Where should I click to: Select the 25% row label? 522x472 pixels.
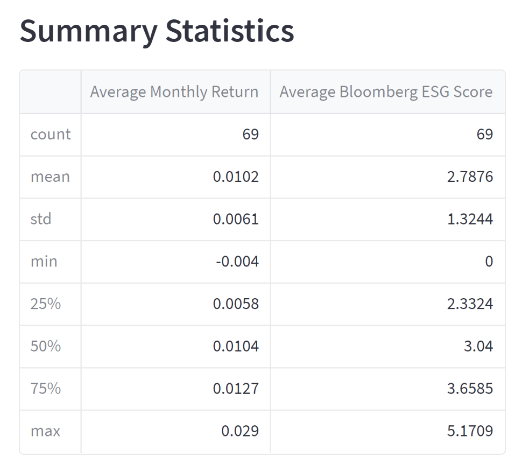46,304
